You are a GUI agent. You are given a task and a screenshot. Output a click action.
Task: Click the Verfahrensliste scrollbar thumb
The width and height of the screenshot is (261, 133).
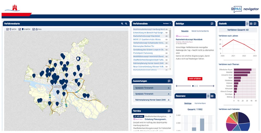[x=170, y=34]
